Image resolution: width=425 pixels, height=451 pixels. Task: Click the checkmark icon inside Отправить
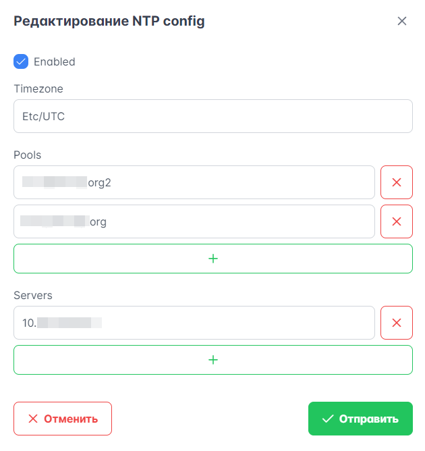pyautogui.click(x=328, y=419)
